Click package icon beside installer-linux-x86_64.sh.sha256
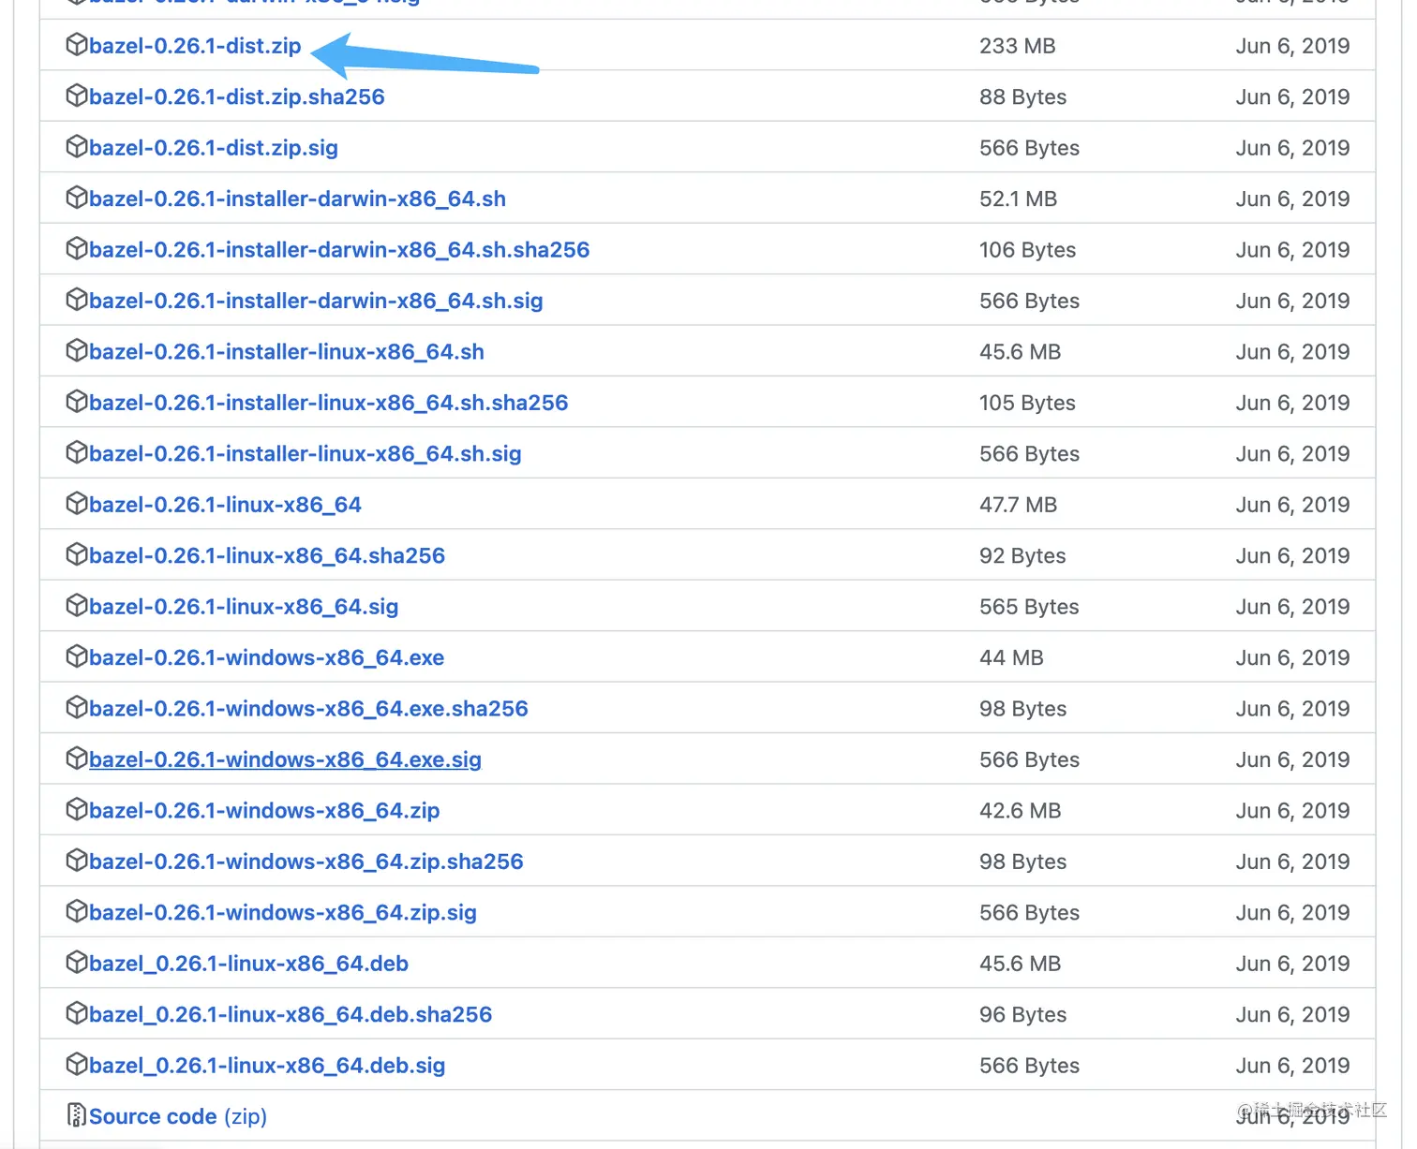This screenshot has height=1149, width=1417. [x=76, y=402]
